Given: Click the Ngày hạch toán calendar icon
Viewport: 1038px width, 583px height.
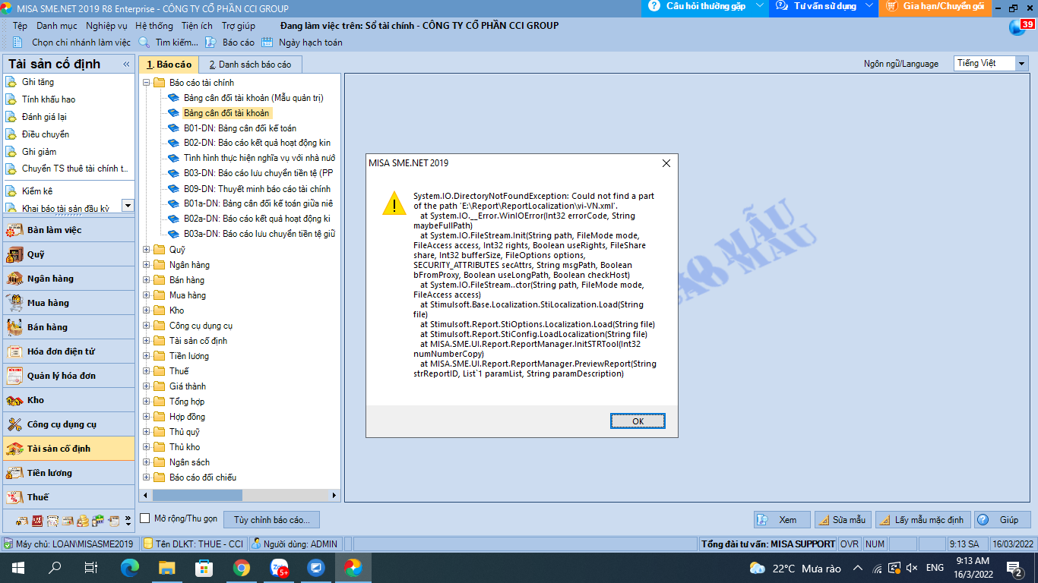Looking at the screenshot, I should click(x=267, y=43).
